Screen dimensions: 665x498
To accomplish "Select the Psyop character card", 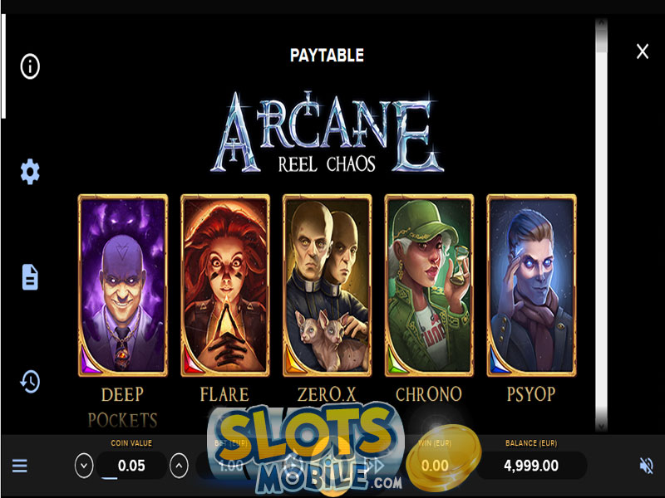I will coord(531,286).
